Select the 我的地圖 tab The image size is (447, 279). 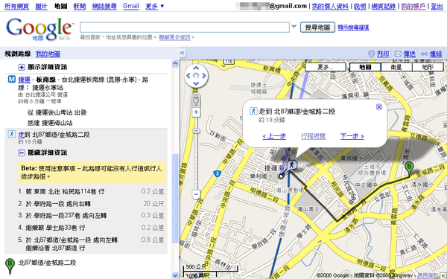click(x=48, y=54)
